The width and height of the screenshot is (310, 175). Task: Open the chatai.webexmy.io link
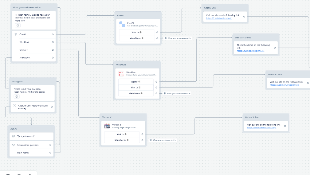pos(219,18)
